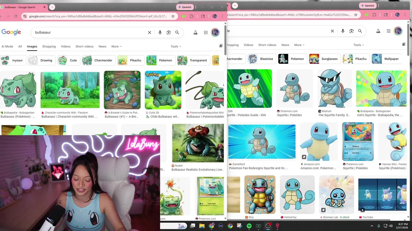
Task: Select Short videos tab in bulbasaur window
Action: (x=84, y=47)
